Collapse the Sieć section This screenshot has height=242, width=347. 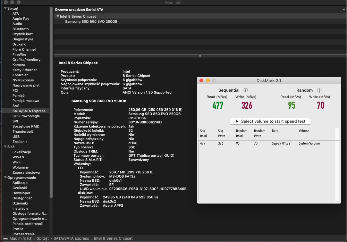5,147
